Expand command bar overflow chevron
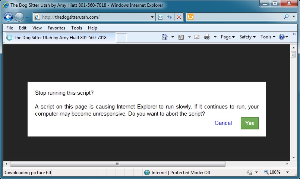 tap(294, 34)
